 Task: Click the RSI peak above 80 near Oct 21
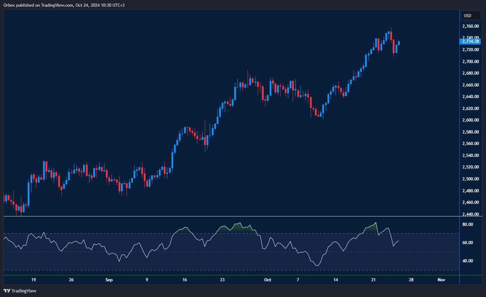376,223
